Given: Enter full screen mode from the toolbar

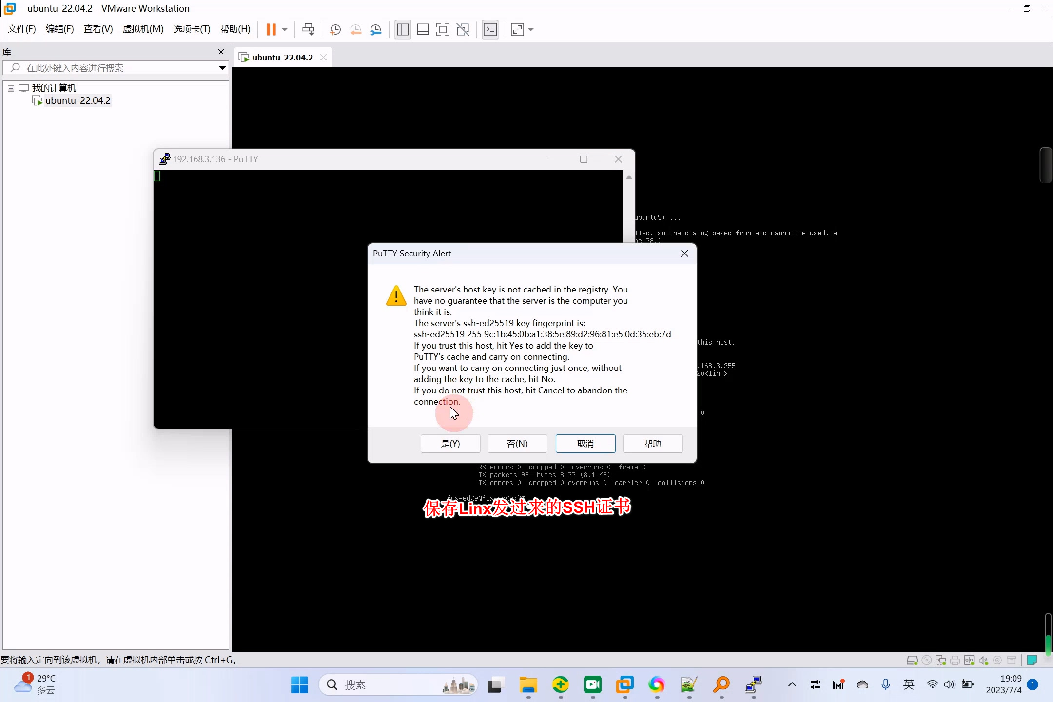Looking at the screenshot, I should tap(443, 30).
